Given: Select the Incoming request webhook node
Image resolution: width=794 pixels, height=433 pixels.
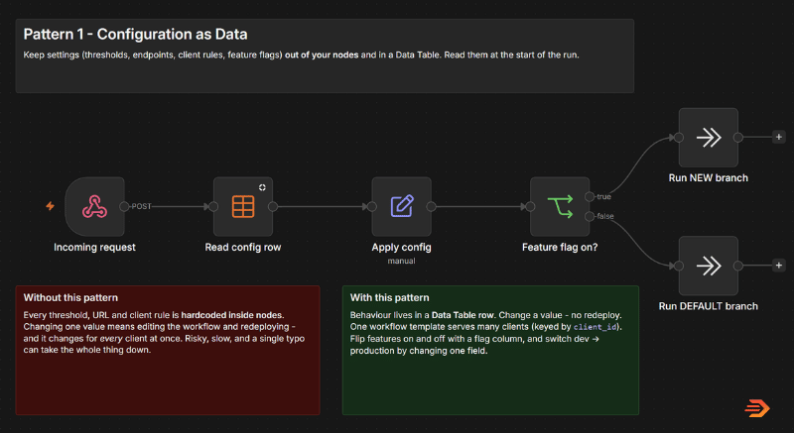Looking at the screenshot, I should 94,206.
